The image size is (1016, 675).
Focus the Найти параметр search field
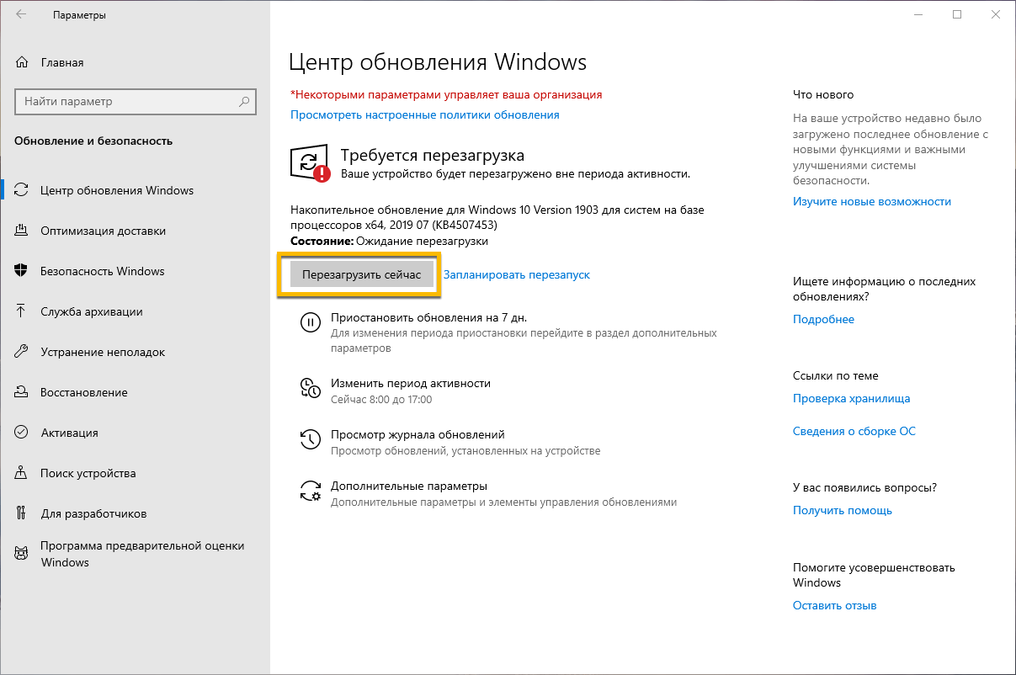(x=126, y=102)
